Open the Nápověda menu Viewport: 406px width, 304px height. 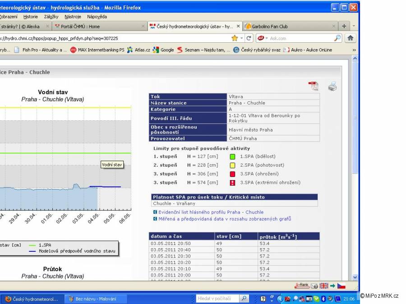(97, 17)
